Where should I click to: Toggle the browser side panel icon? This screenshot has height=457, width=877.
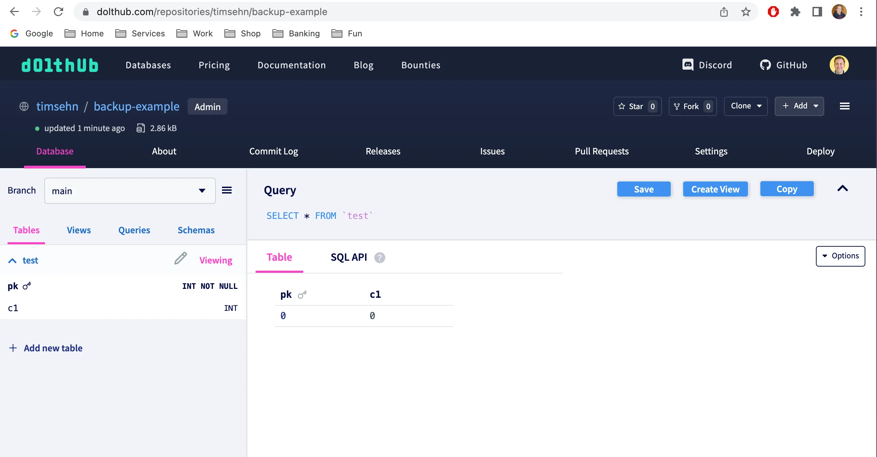click(817, 12)
